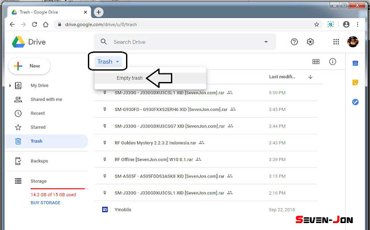Open Starred in sidebar
370x230 pixels.
pyautogui.click(x=38, y=127)
